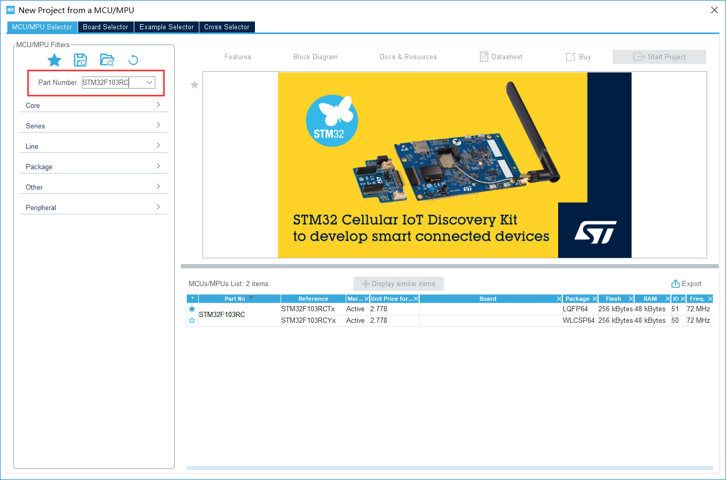Select the favorites star in MCU/MPU Filters
This screenshot has width=726, height=480.
tap(55, 60)
